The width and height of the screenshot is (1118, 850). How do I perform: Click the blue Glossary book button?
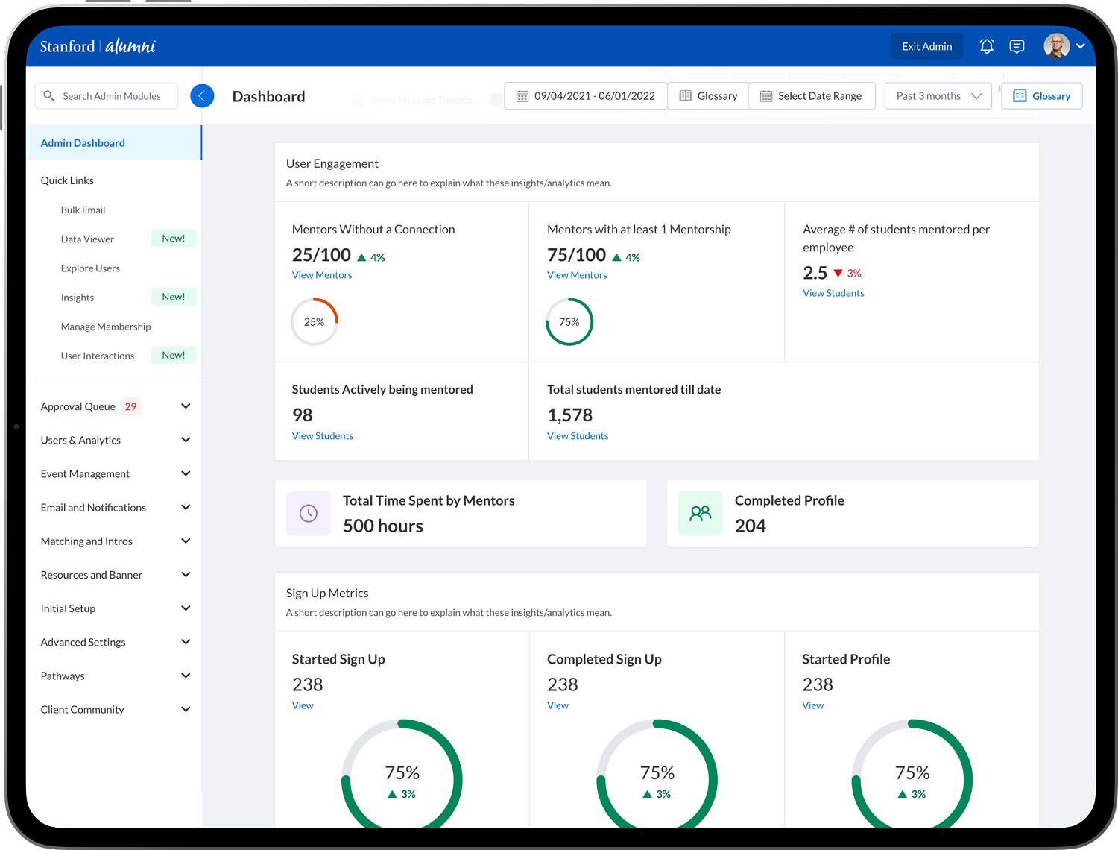1041,96
